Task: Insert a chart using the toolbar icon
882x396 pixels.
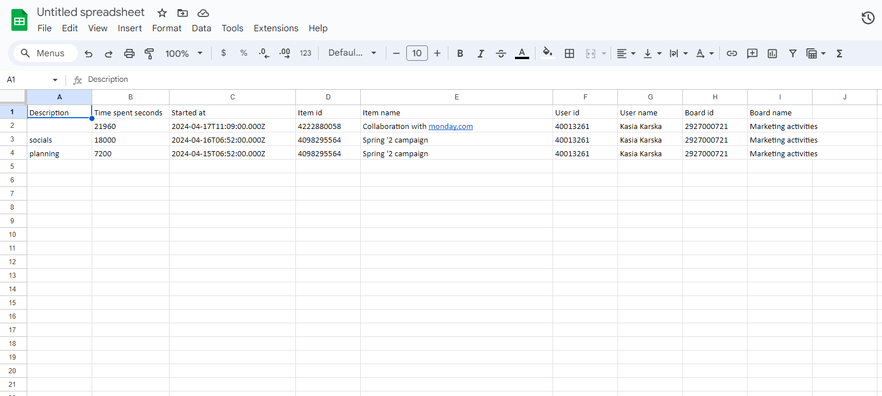Action: (x=772, y=53)
